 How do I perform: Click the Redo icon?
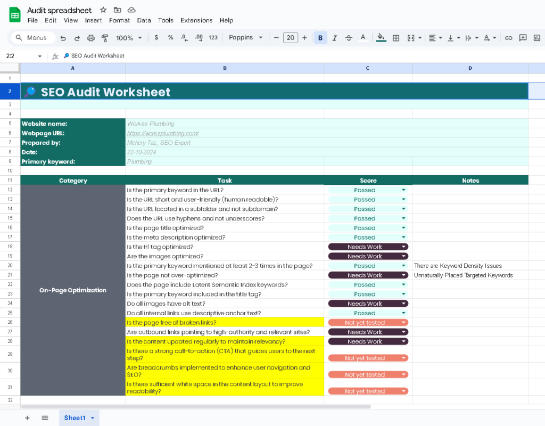[x=77, y=38]
